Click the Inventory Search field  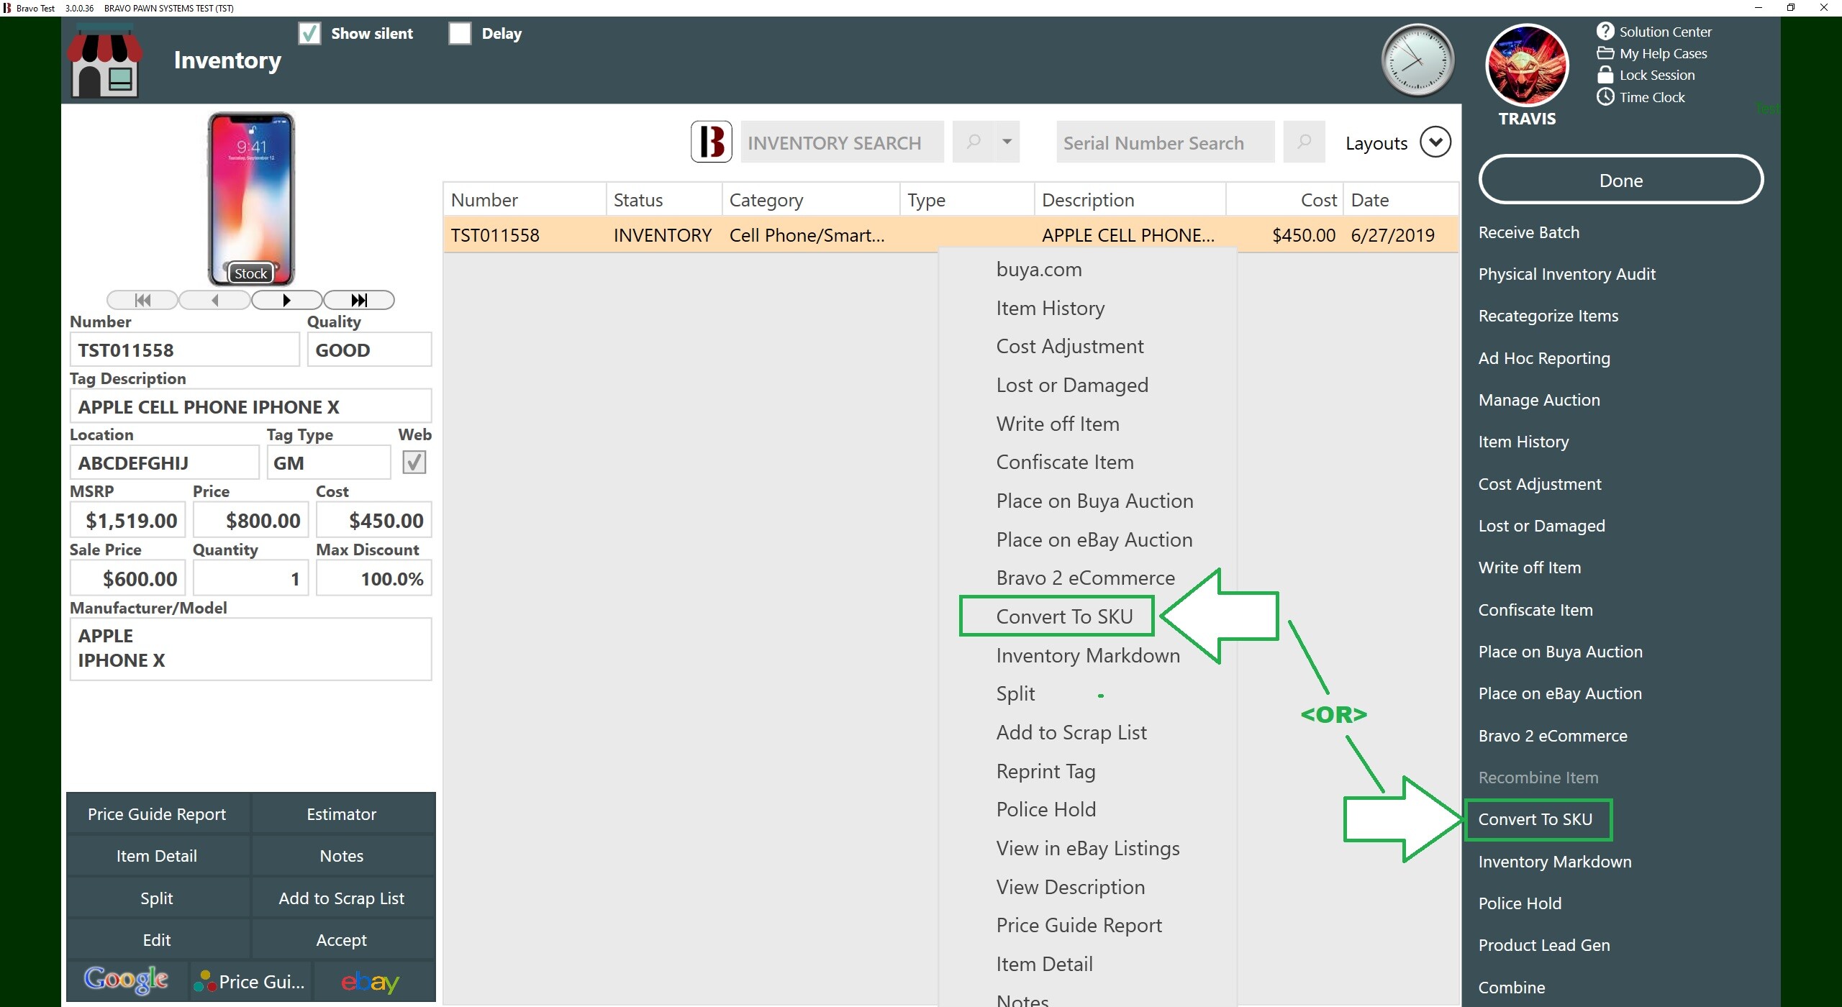(842, 142)
